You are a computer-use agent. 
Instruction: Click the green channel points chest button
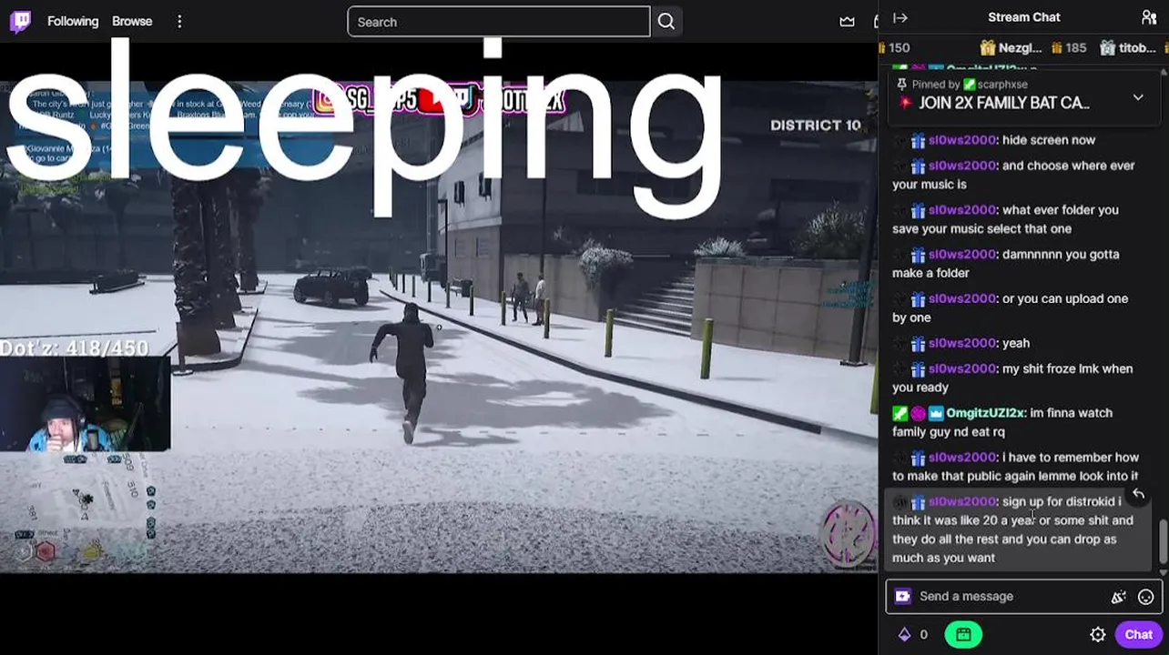click(x=963, y=634)
